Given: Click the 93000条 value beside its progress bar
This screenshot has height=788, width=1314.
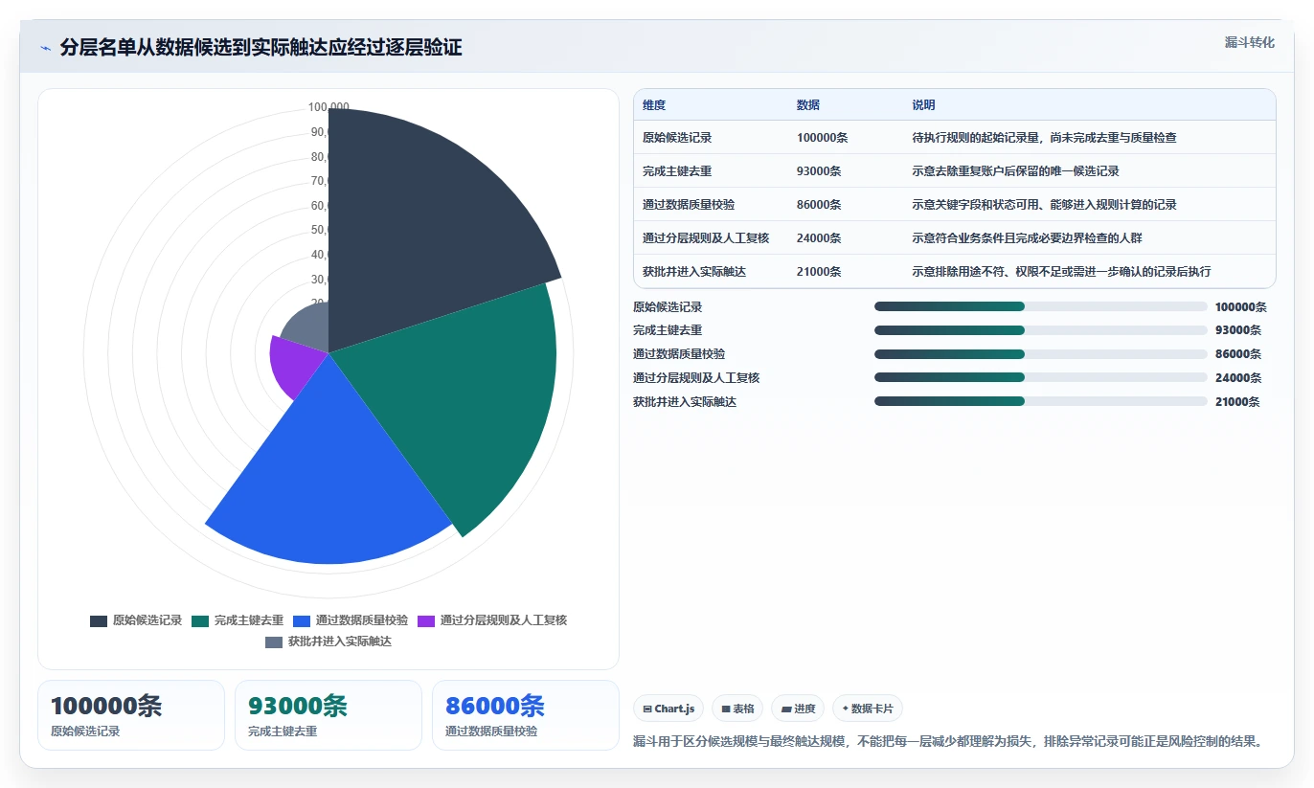Looking at the screenshot, I should [x=1237, y=330].
